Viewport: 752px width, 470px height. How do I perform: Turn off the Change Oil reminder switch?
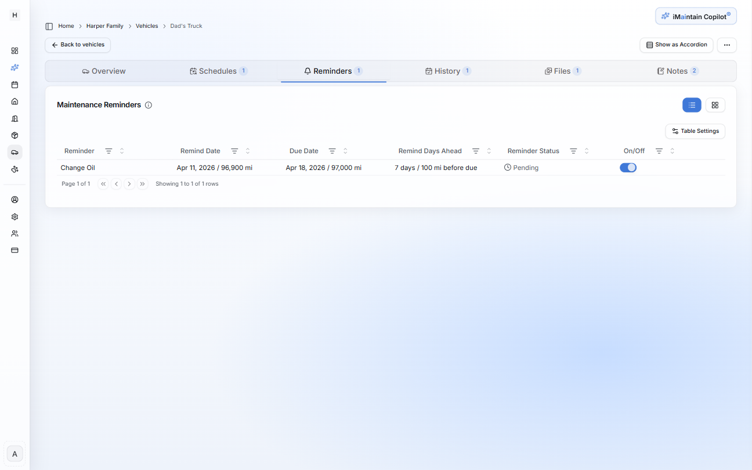coord(628,168)
